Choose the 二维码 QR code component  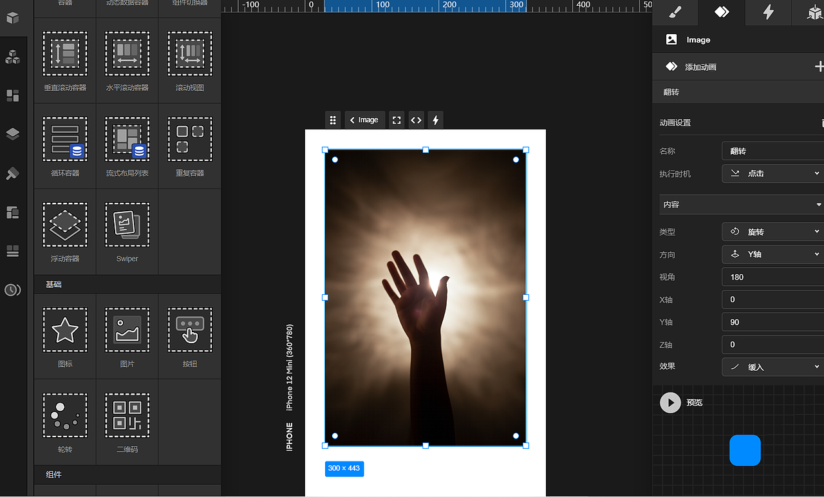coord(127,415)
